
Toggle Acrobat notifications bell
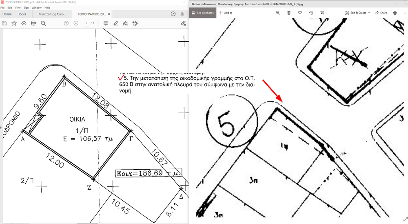(182, 14)
